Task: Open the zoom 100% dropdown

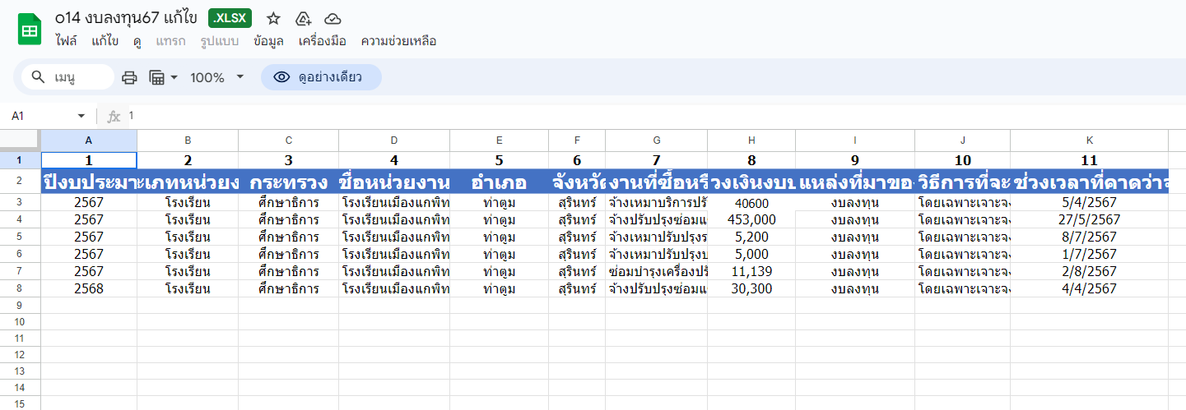Action: coord(217,77)
